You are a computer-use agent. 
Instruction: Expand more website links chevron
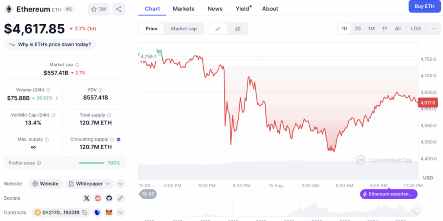click(120, 184)
